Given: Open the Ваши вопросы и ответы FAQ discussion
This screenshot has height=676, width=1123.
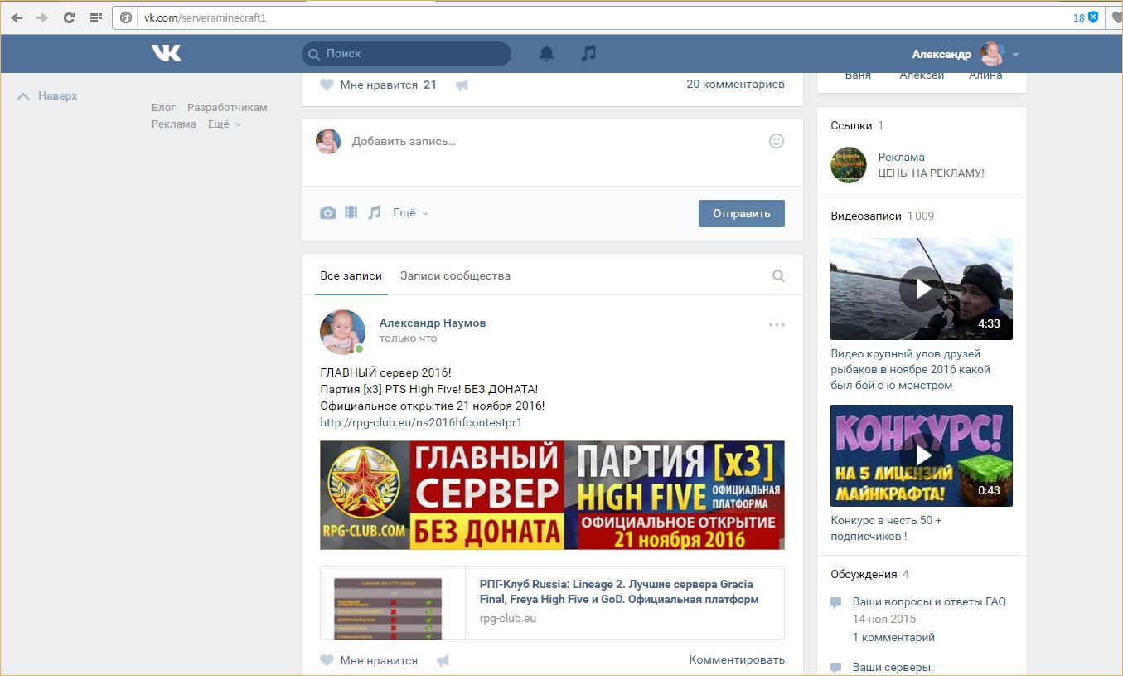Looking at the screenshot, I should 929,601.
